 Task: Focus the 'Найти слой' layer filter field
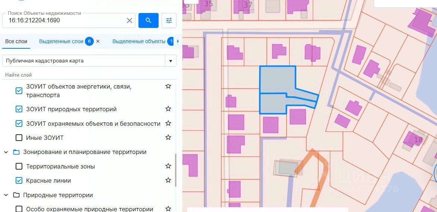click(89, 75)
